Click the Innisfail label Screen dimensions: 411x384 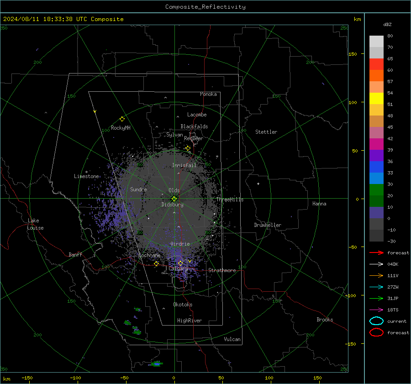[184, 165]
